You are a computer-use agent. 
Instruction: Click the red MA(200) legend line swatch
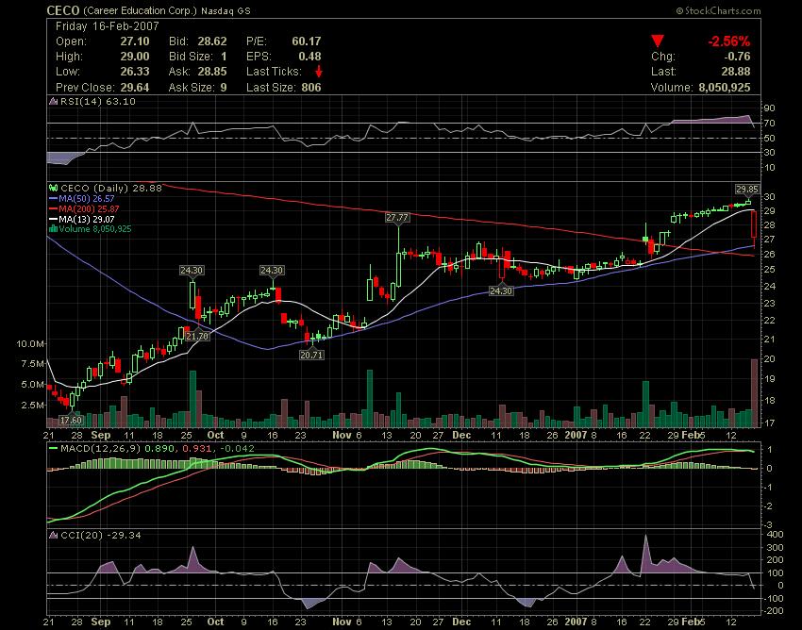point(53,208)
